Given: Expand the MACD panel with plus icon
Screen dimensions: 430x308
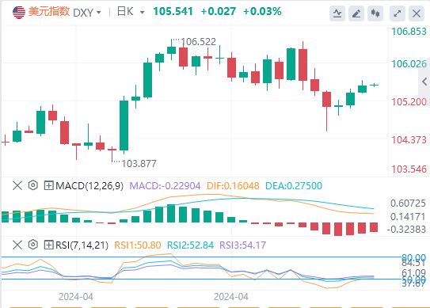Looking at the screenshot, I should pyautogui.click(x=48, y=186).
